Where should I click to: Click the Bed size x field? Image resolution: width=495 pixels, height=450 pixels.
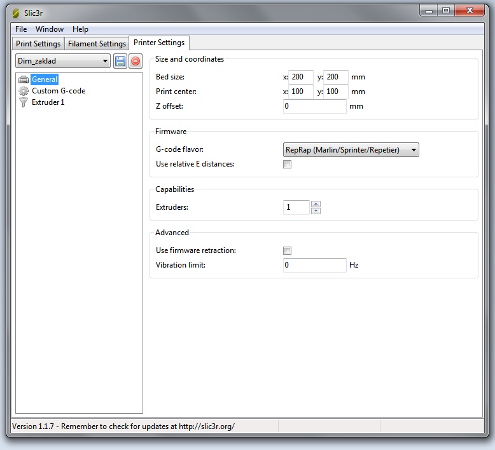click(x=301, y=77)
